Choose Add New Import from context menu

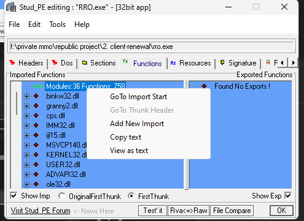tap(149, 124)
